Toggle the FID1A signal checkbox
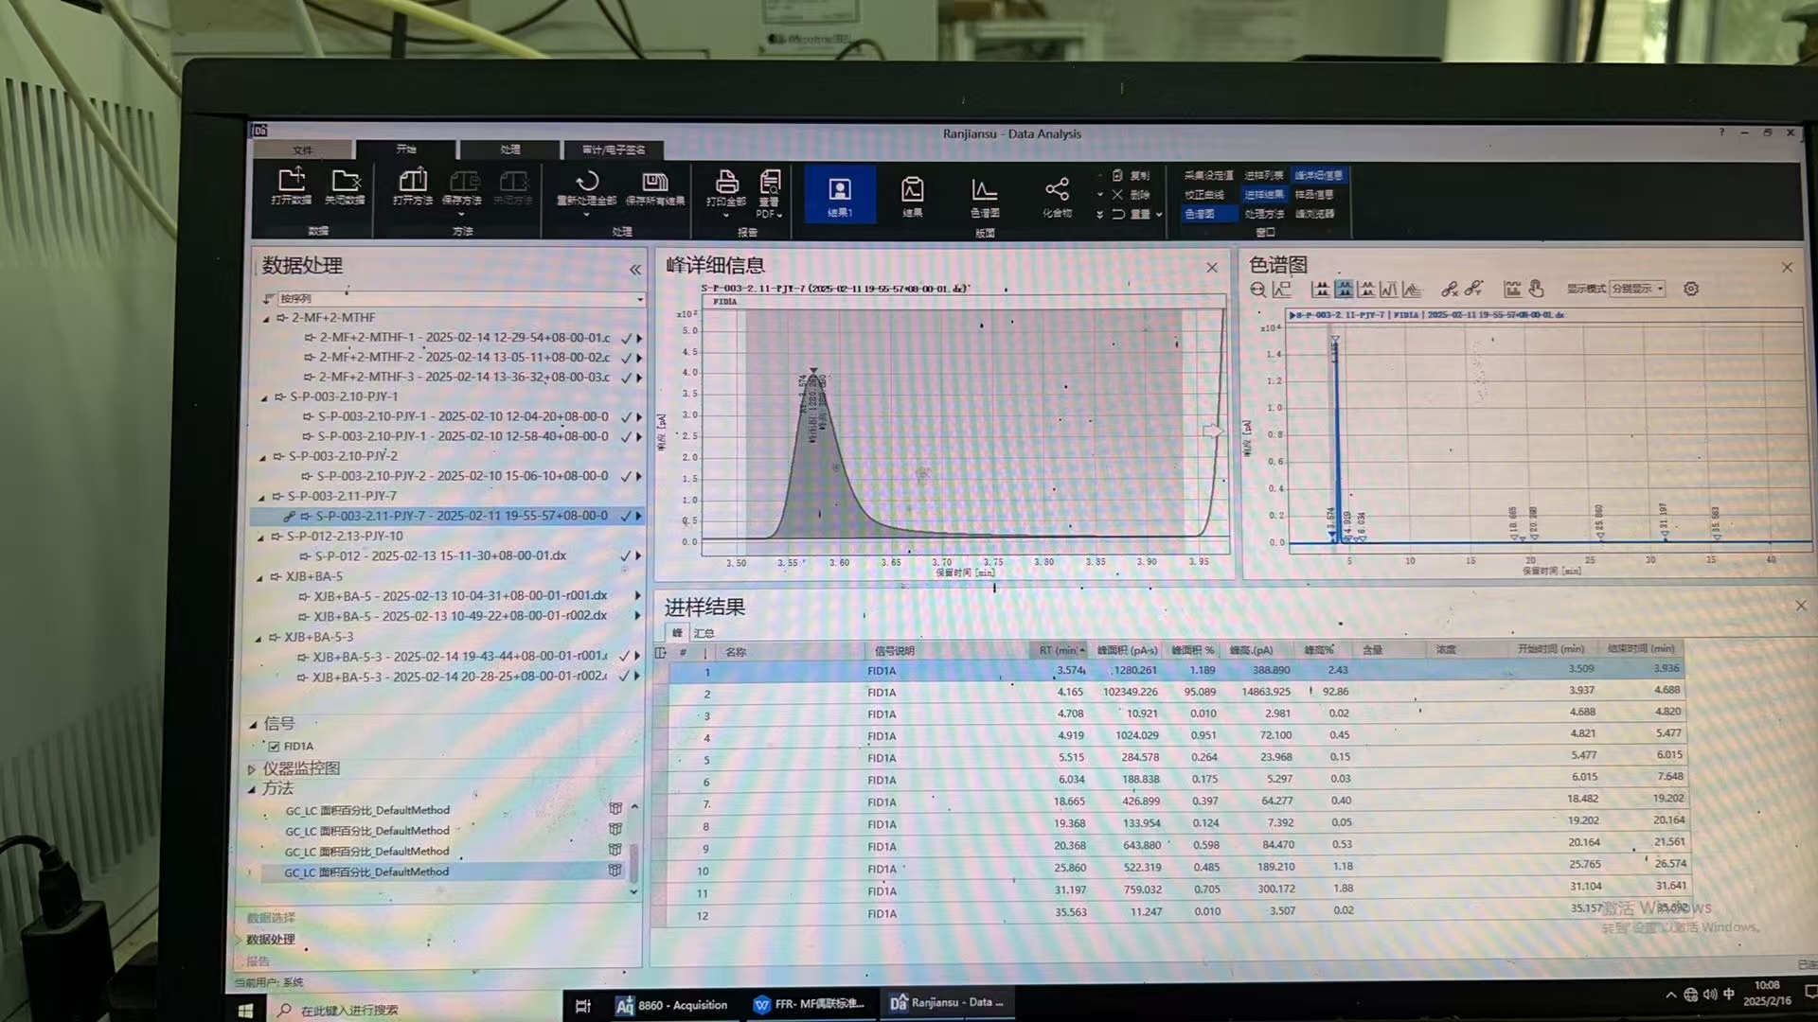The image size is (1818, 1022). click(274, 747)
